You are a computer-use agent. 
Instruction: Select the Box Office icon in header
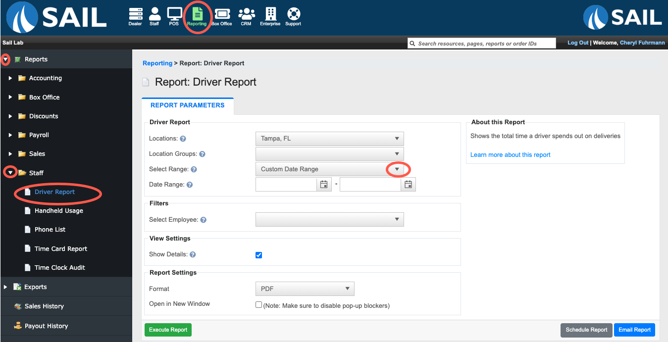pos(221,16)
